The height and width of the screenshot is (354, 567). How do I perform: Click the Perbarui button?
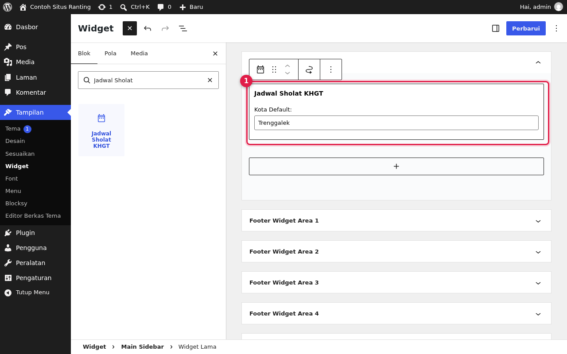[x=526, y=28]
